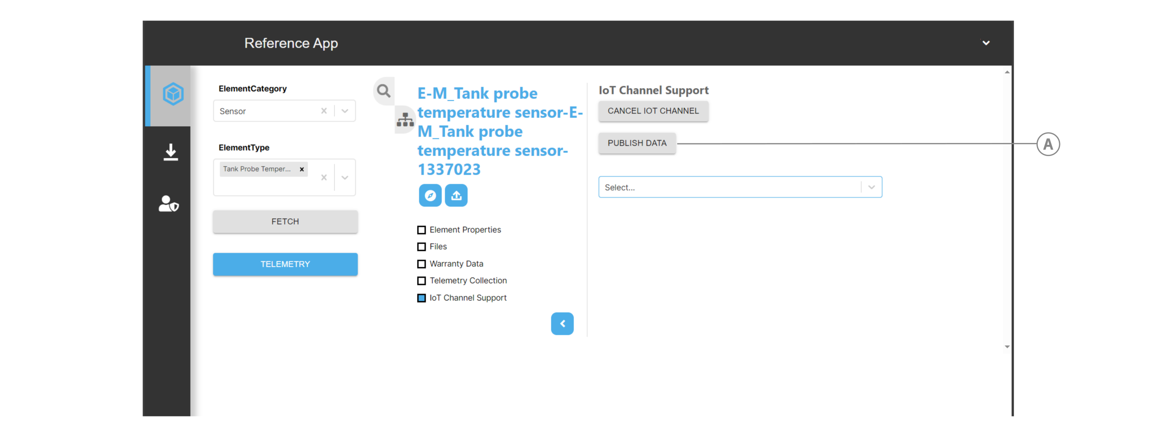Expand the ElementType dropdown arrow
The height and width of the screenshot is (432, 1149).
coord(345,177)
